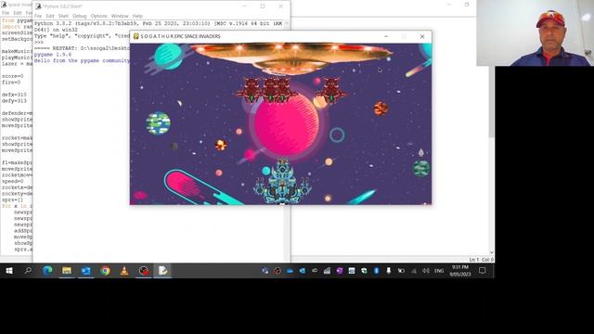Image resolution: width=594 pixels, height=334 pixels.
Task: Click the microphone tray icon
Action: (x=389, y=271)
